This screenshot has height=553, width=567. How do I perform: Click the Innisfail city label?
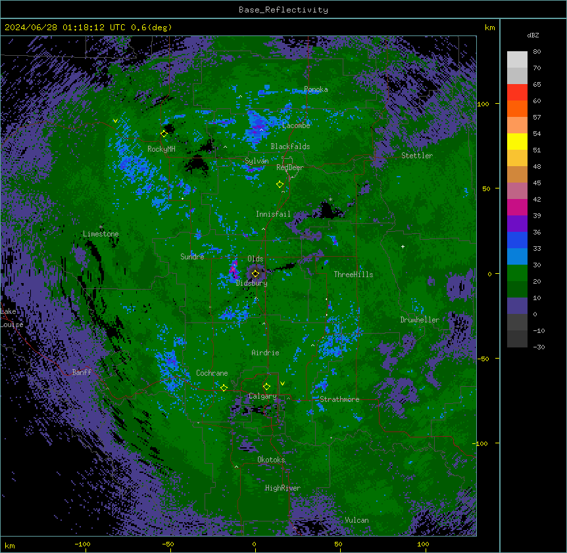[x=273, y=214]
